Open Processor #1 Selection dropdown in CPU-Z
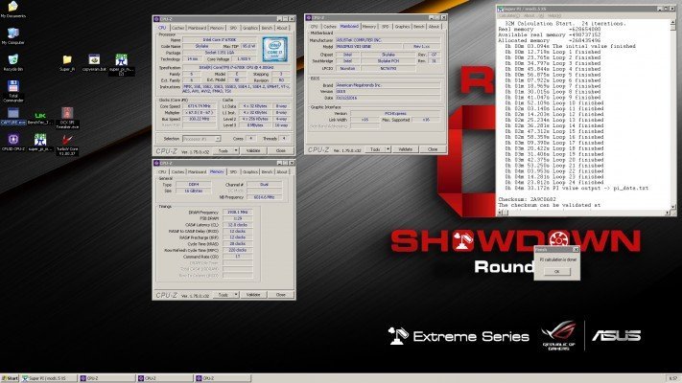Image resolution: width=682 pixels, height=383 pixels. pos(201,139)
